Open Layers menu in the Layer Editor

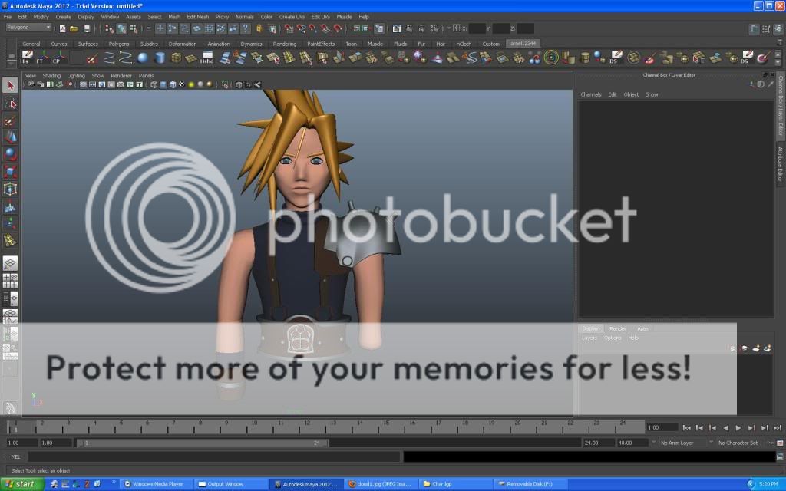tap(589, 338)
